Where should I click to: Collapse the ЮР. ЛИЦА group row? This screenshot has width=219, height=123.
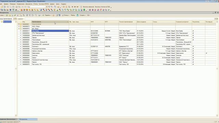coord(19,29)
